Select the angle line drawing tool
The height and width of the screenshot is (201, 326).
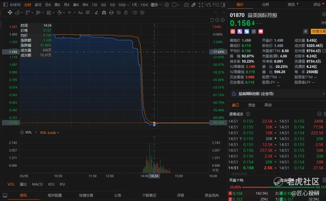[97, 12]
